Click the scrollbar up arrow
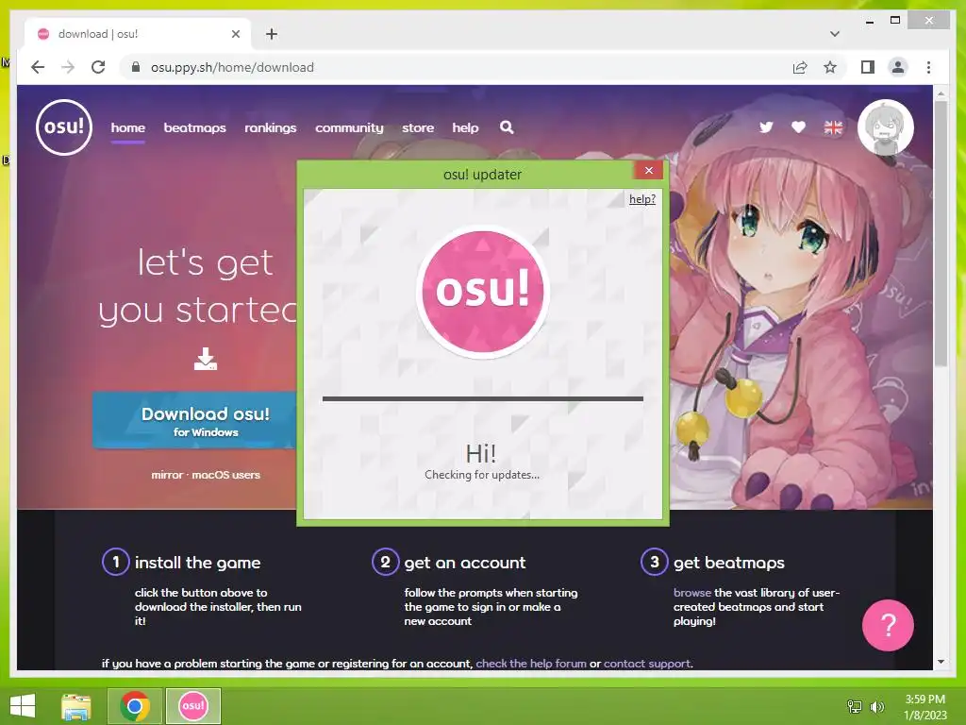This screenshot has height=725, width=966. [x=941, y=93]
